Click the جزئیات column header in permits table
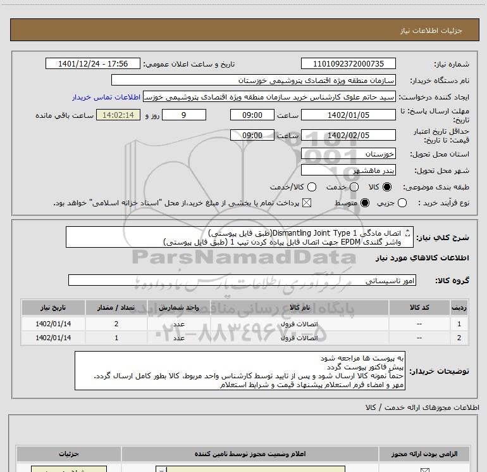The image size is (487, 472). point(69,454)
